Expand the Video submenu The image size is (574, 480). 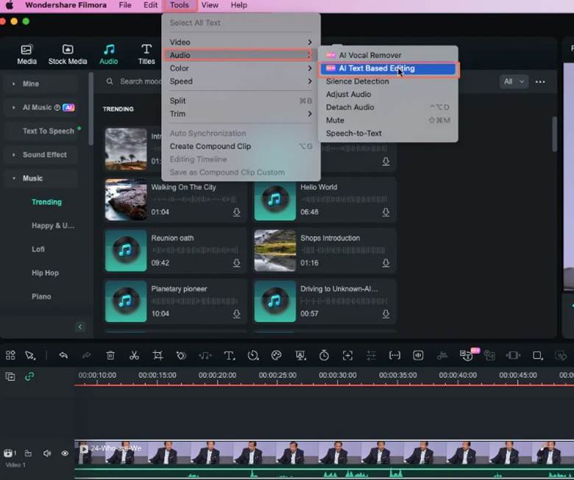tap(241, 42)
